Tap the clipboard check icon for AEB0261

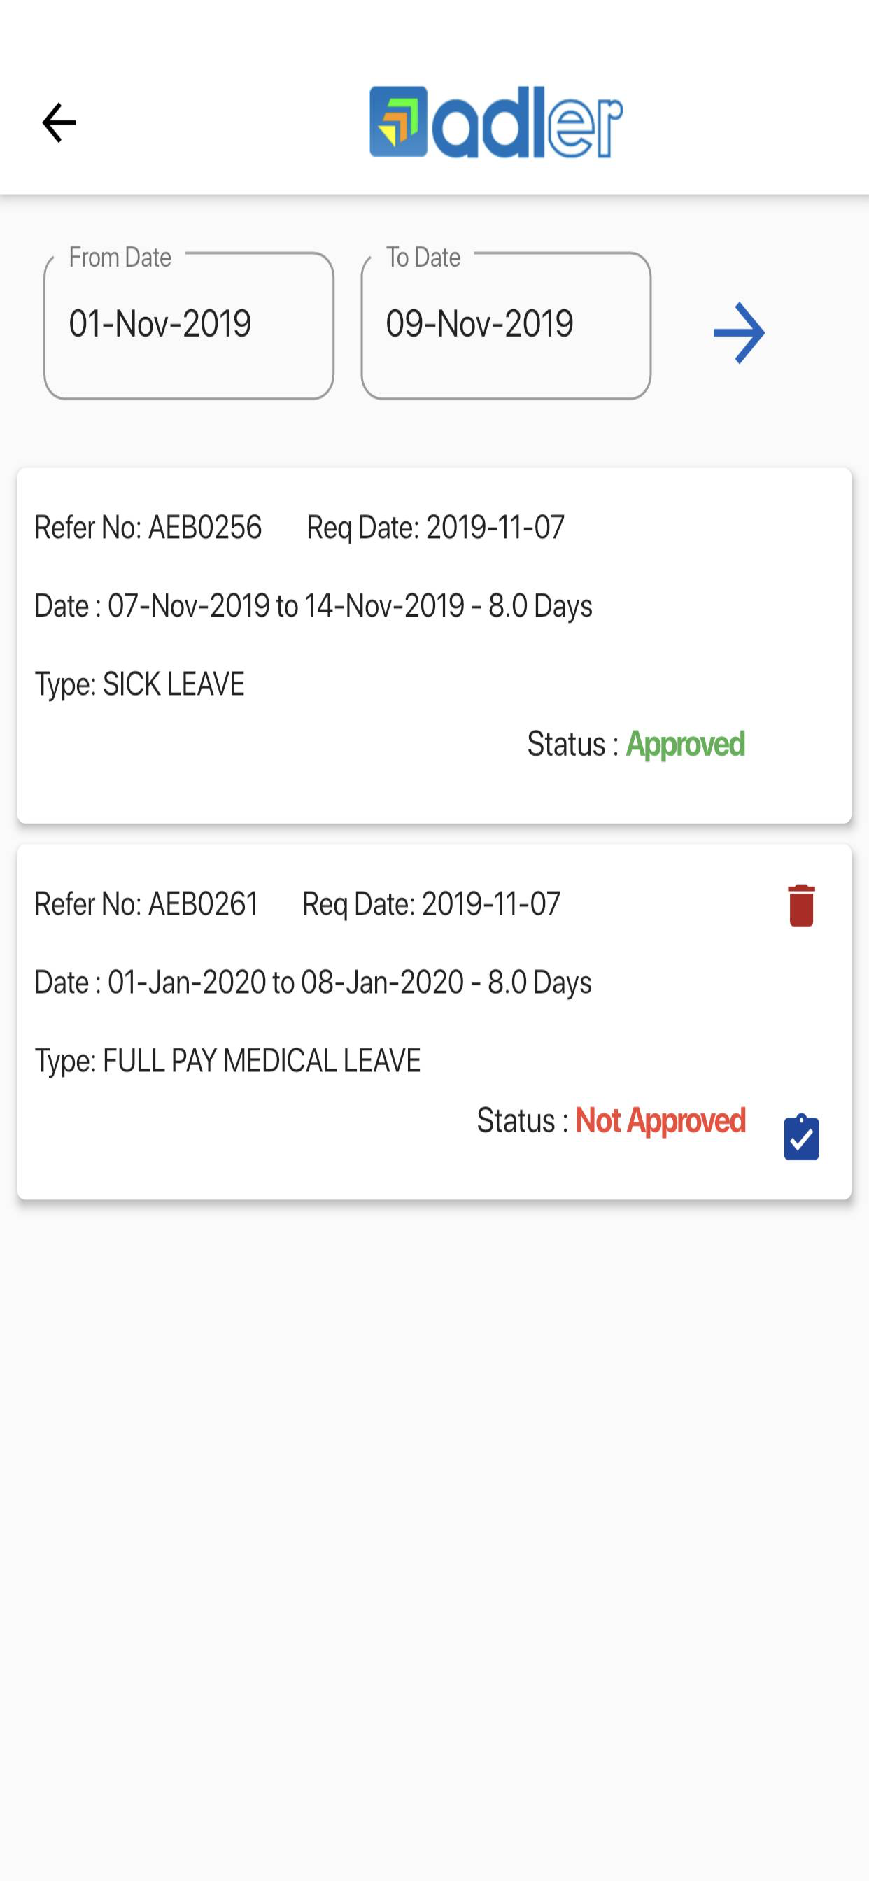point(801,1137)
